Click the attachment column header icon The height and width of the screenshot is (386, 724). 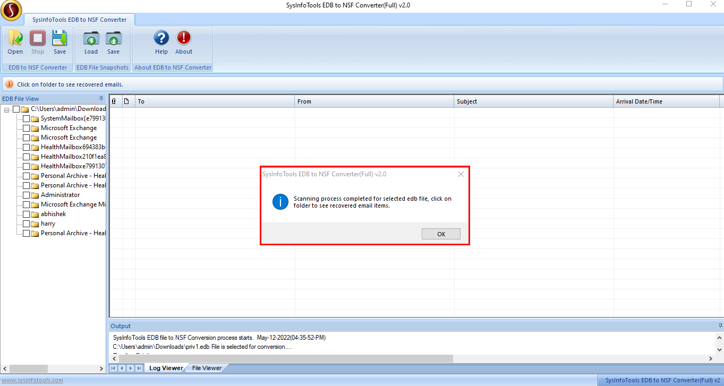(x=114, y=101)
